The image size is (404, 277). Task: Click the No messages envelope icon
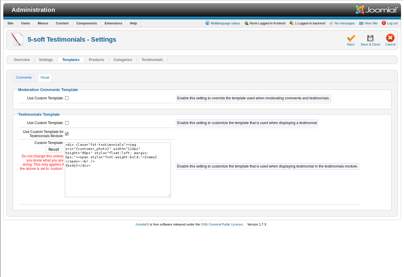tap(331, 23)
